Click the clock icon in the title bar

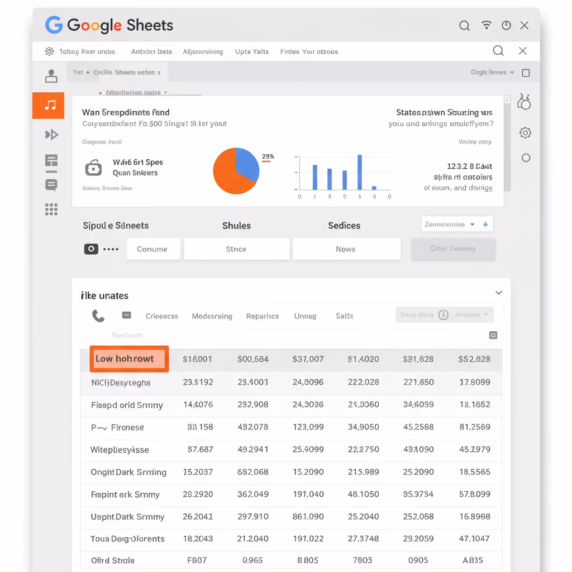(x=506, y=25)
